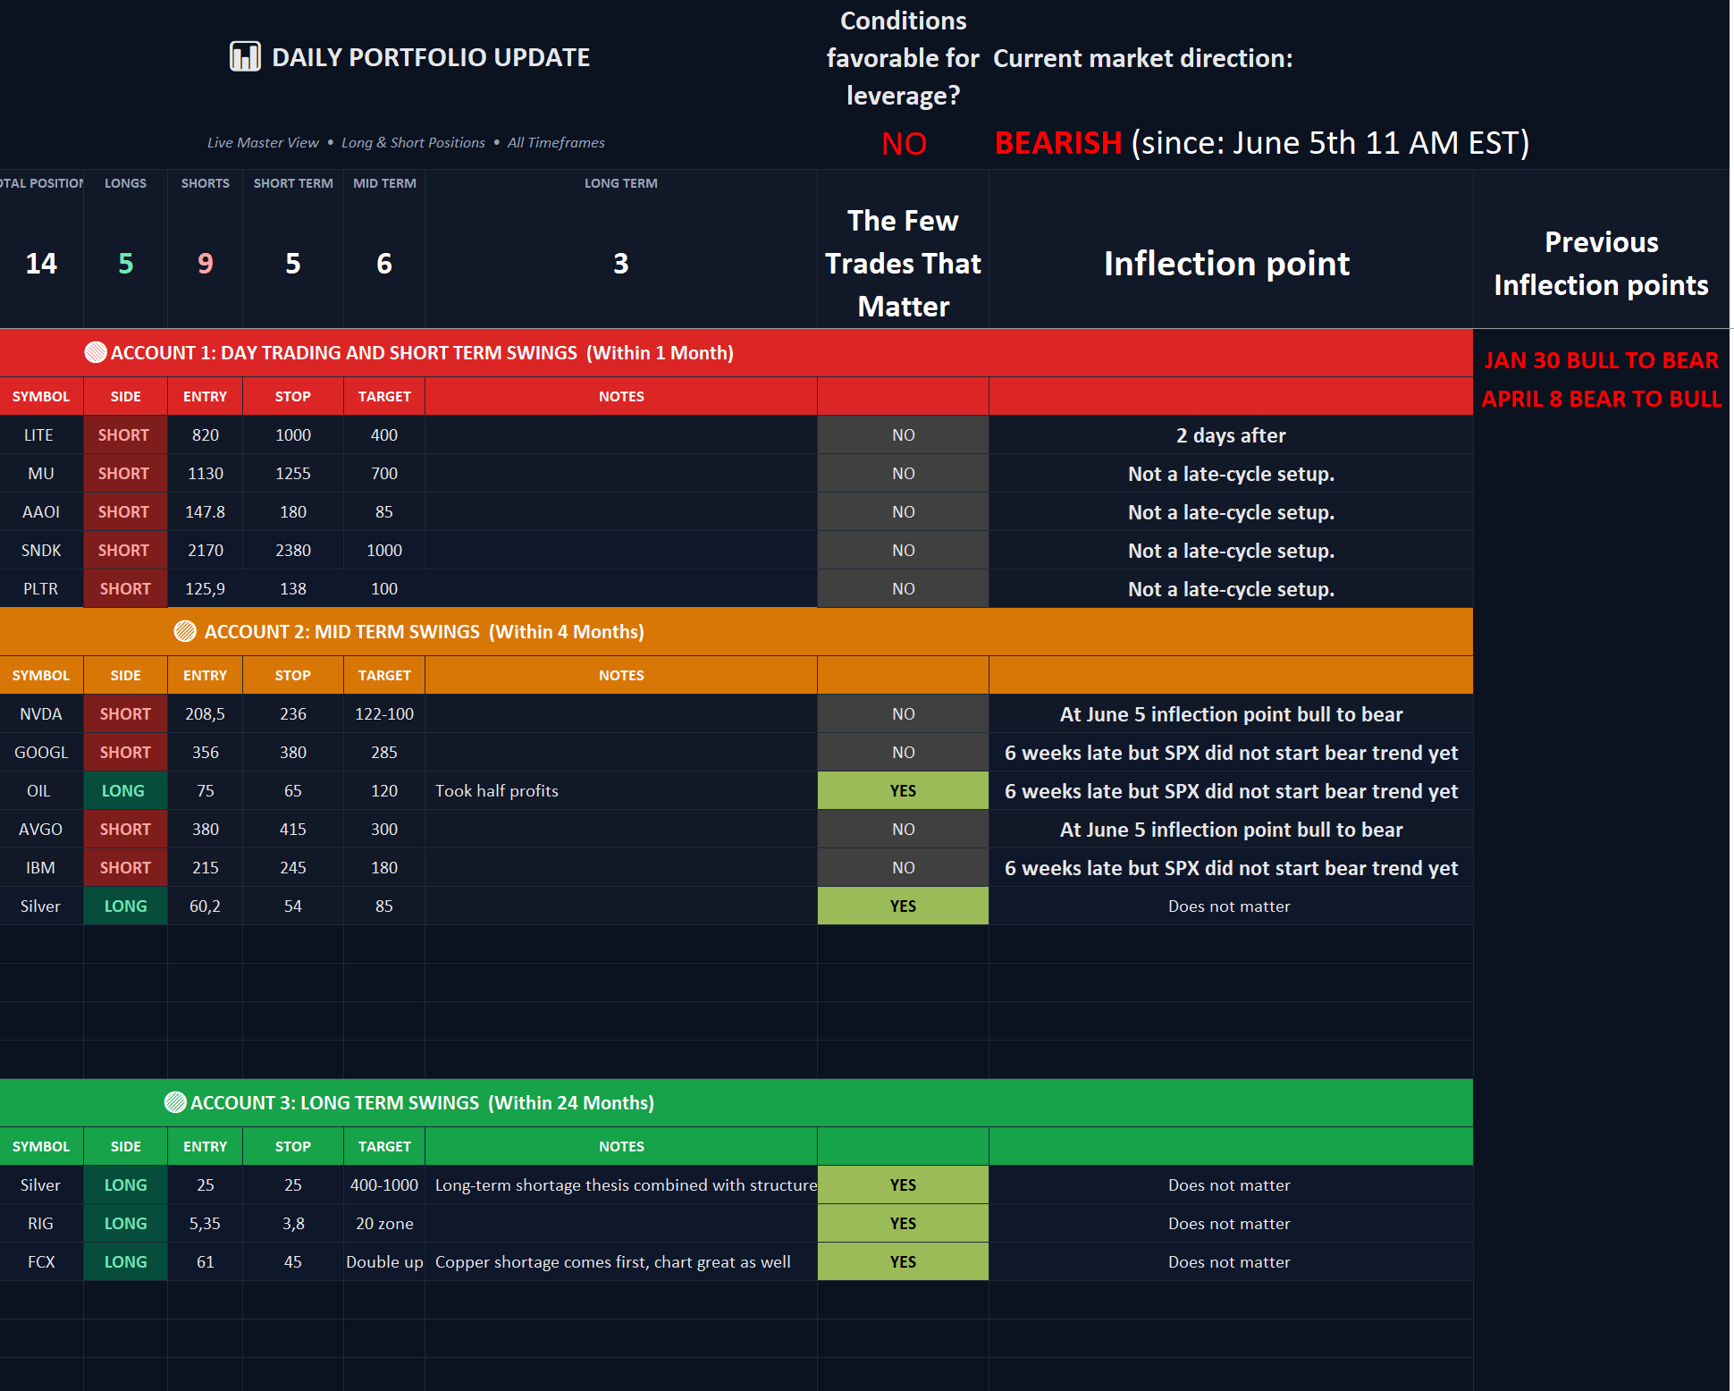Select SNDK stop value 2380
Screen dimensions: 1734x1391
pos(293,550)
